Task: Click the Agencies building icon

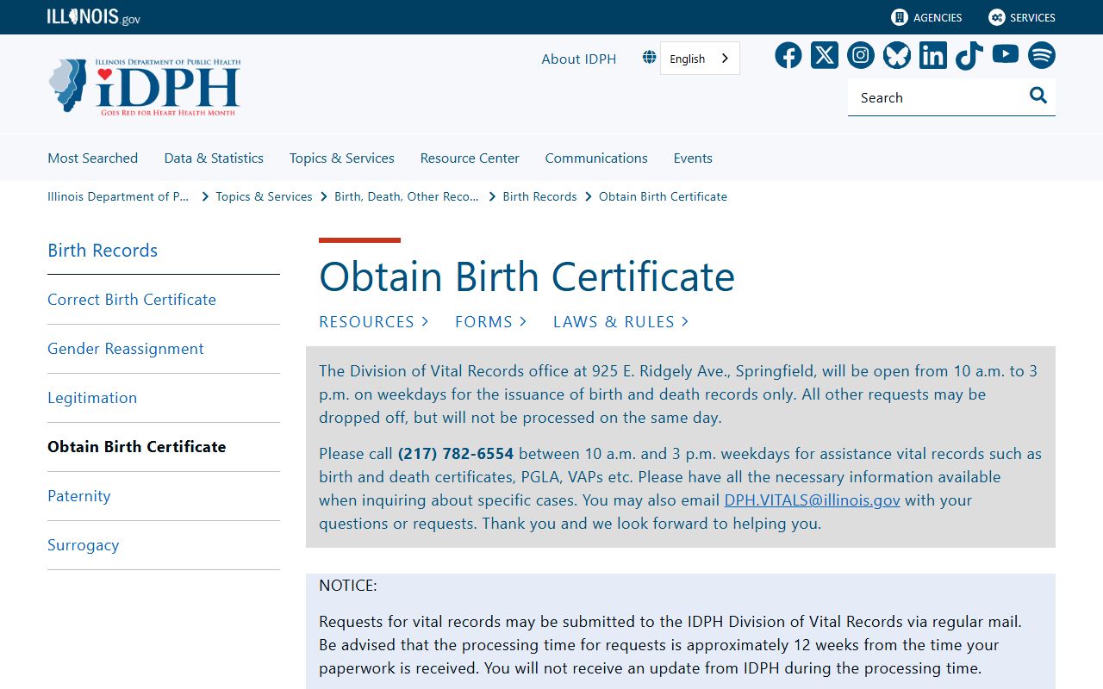Action: point(900,17)
